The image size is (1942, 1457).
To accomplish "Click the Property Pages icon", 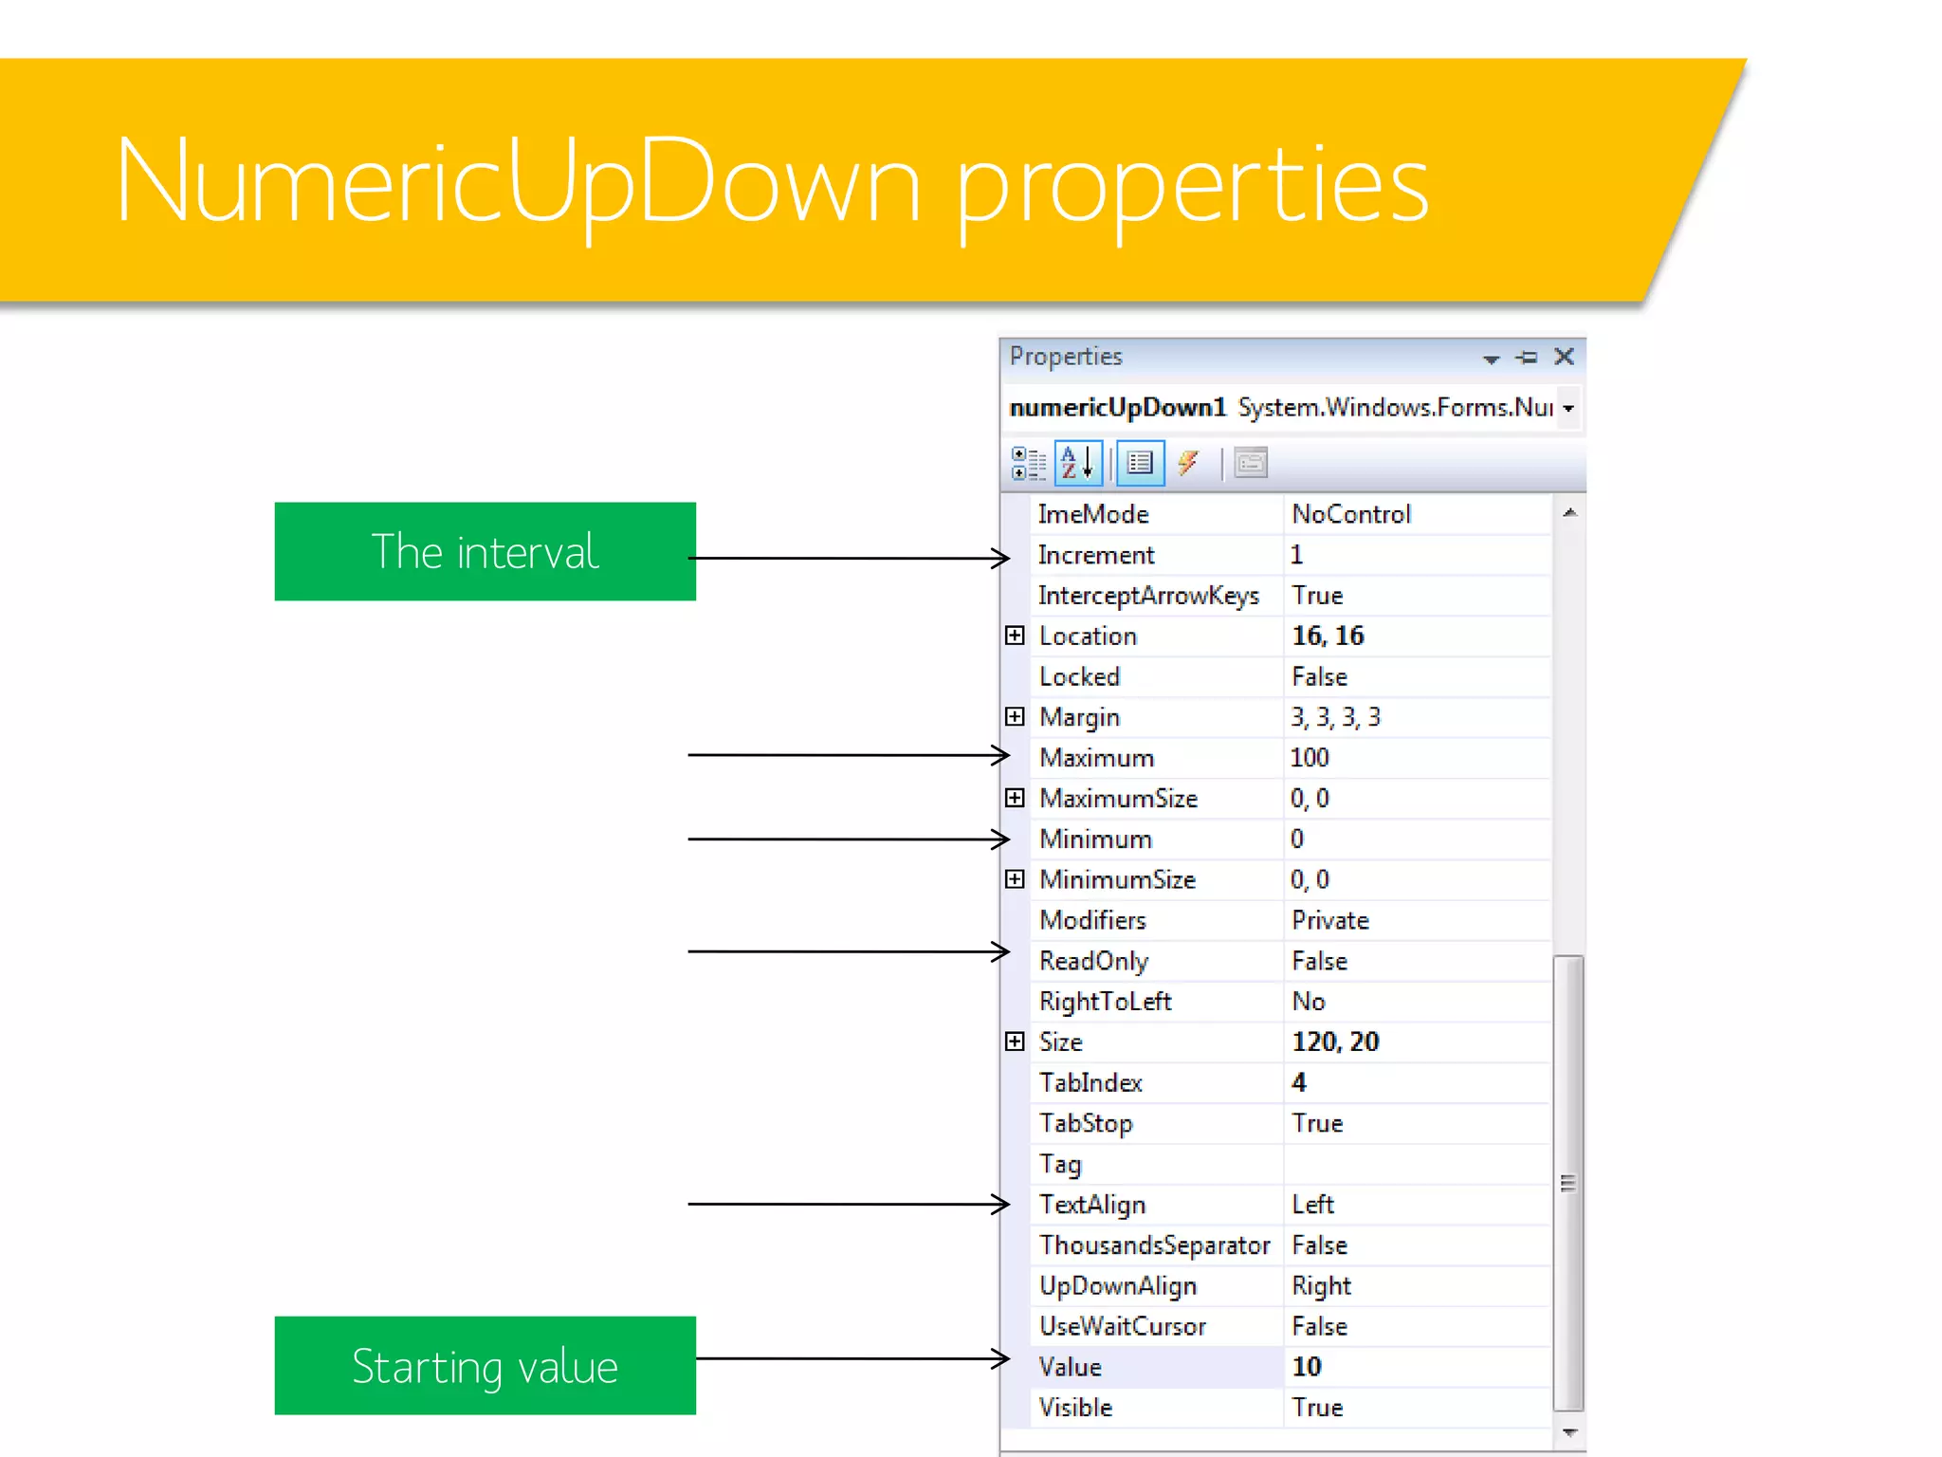I will click(1251, 464).
